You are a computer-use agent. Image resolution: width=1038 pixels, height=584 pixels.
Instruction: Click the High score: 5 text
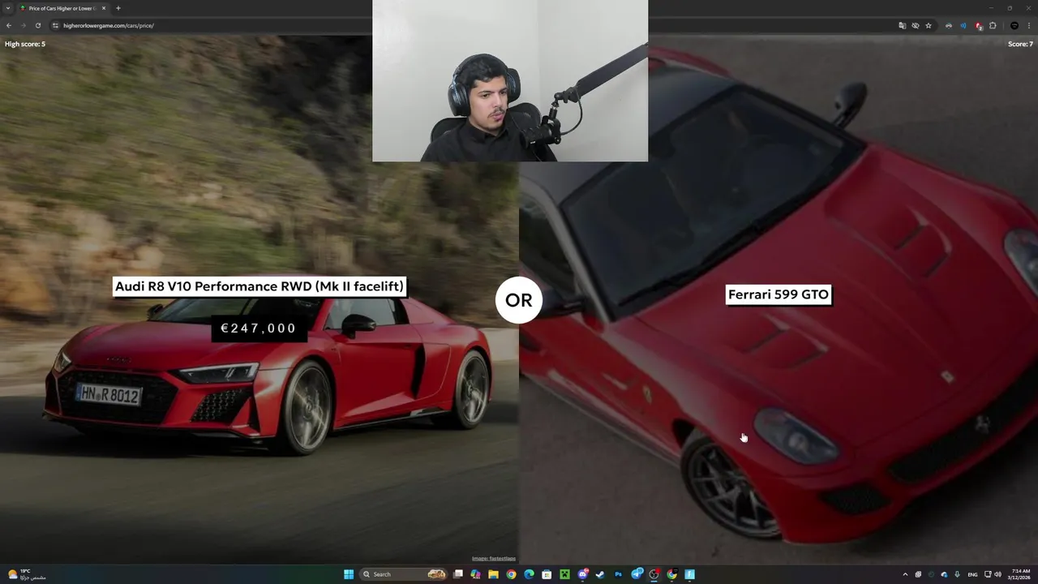[x=25, y=44]
